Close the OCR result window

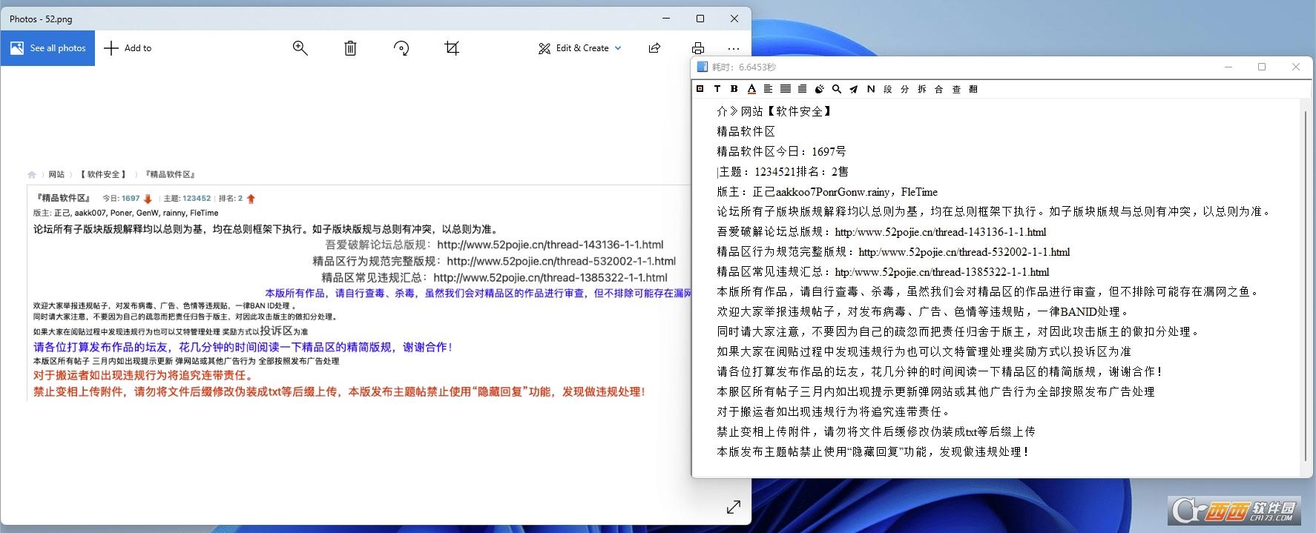(x=1296, y=67)
